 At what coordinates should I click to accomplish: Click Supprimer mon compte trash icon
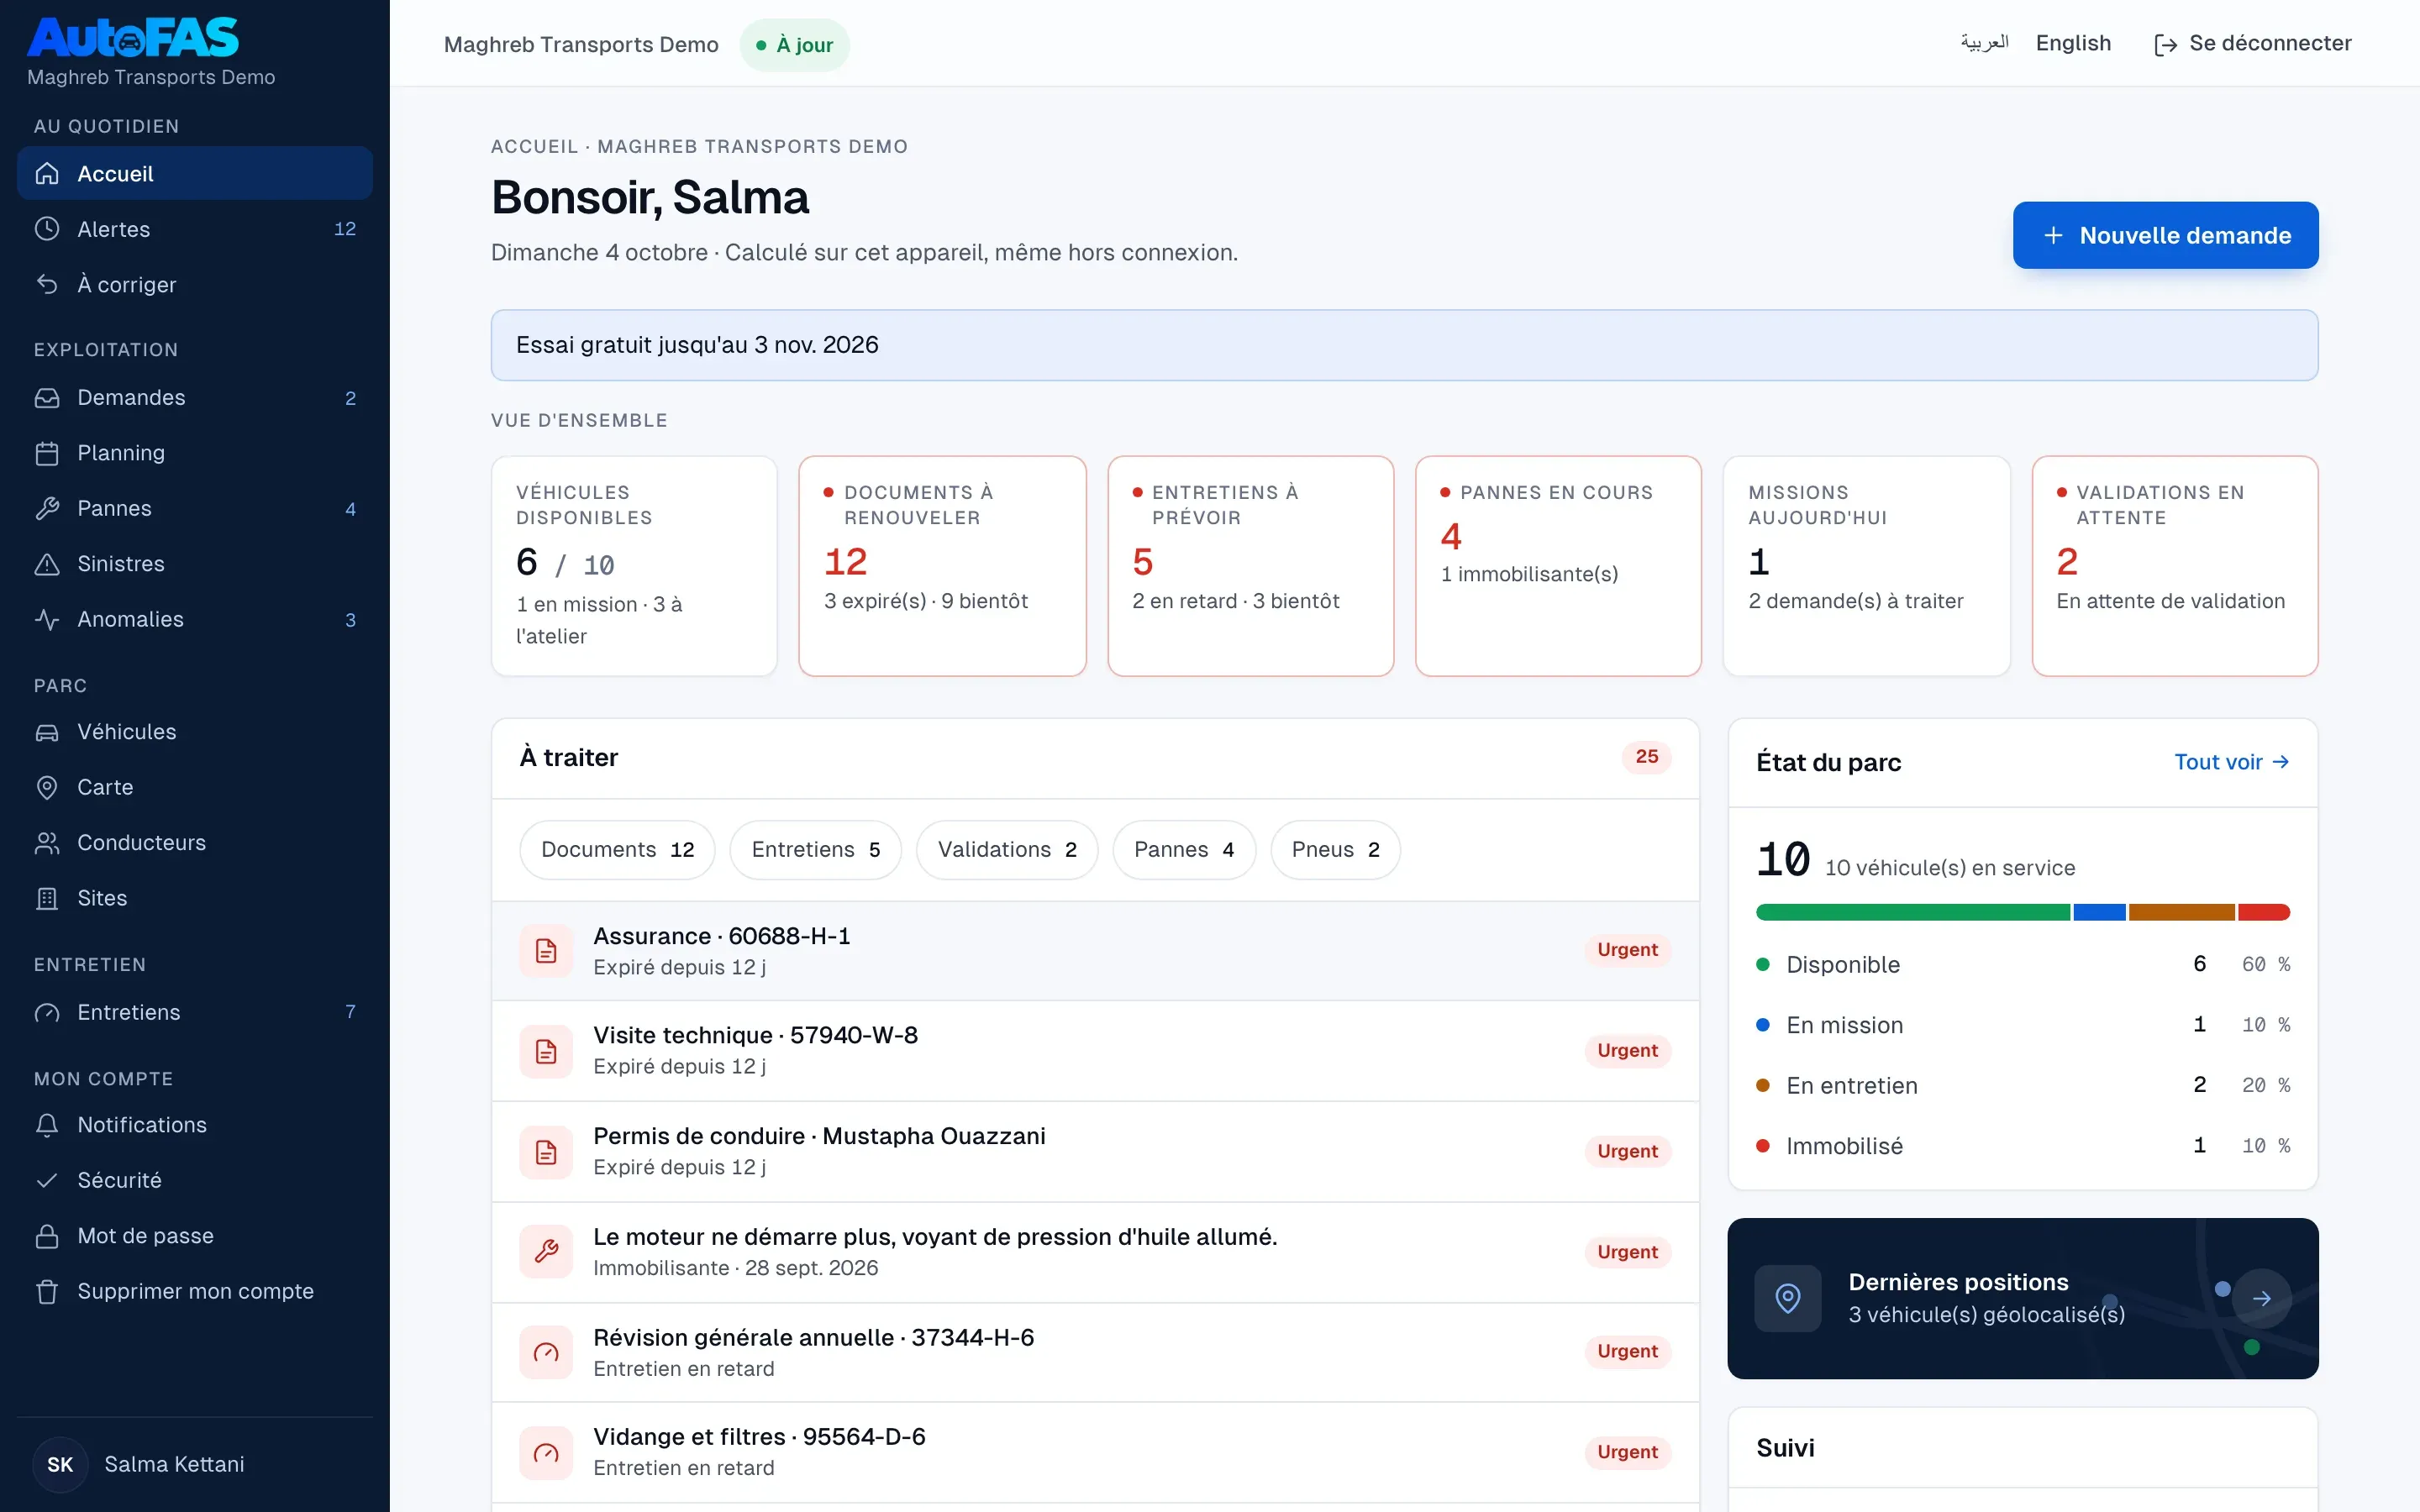coord(47,1292)
